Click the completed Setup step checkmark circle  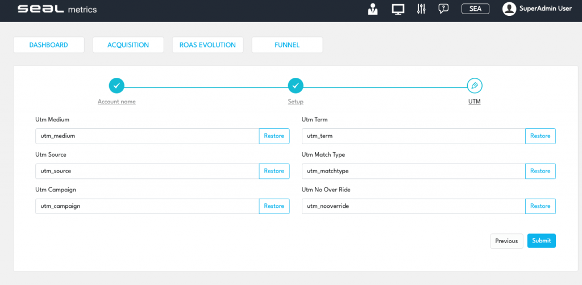pos(296,86)
